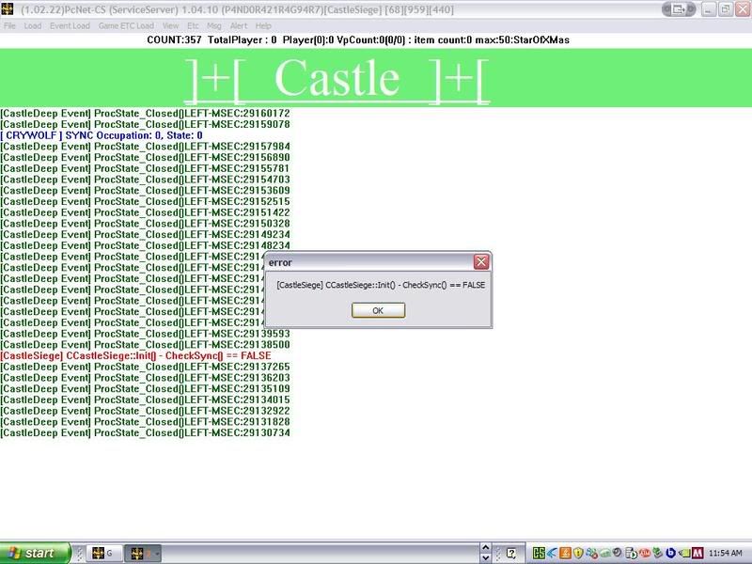Open the Help menu
The width and height of the screenshot is (752, 564).
(x=263, y=25)
